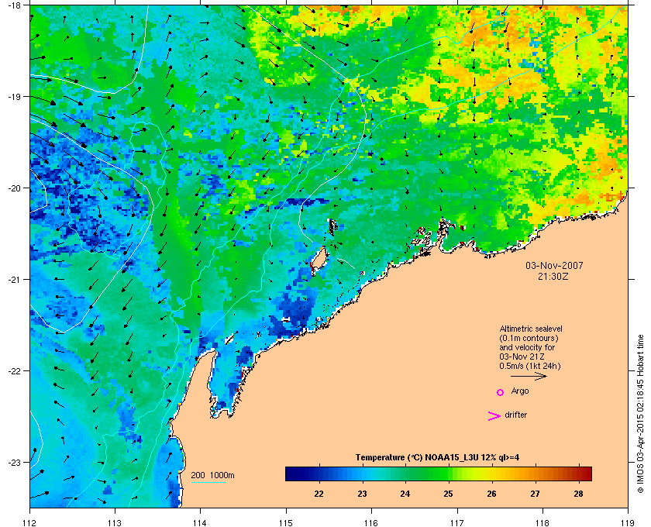Click the '119' longitude axis label
651x527 pixels.
point(628,522)
